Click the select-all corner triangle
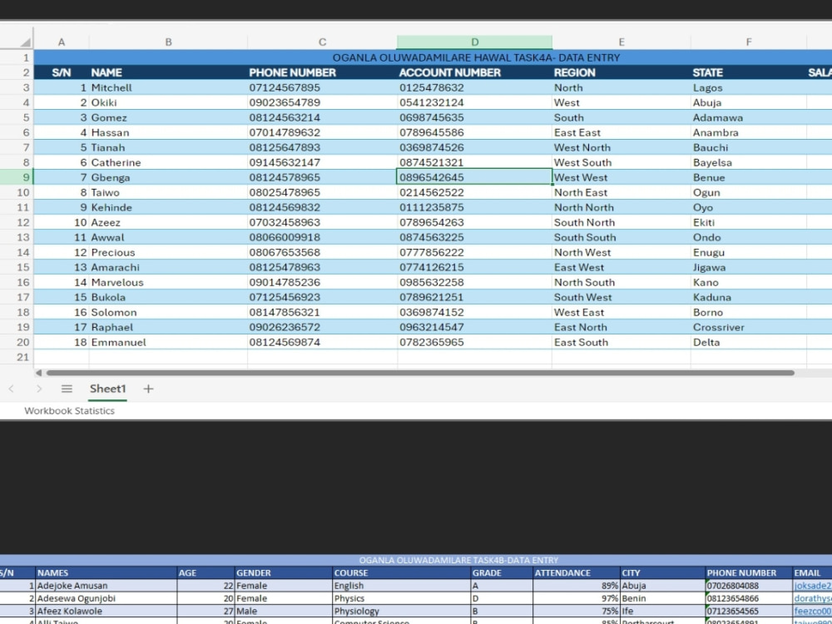The width and height of the screenshot is (832, 624). pos(25,42)
